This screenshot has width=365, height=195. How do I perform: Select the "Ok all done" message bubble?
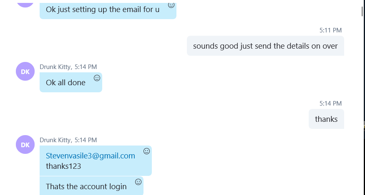(x=71, y=82)
